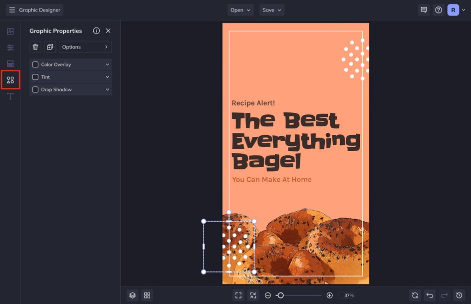
Task: Zoom out with the minus icon
Action: pos(267,296)
